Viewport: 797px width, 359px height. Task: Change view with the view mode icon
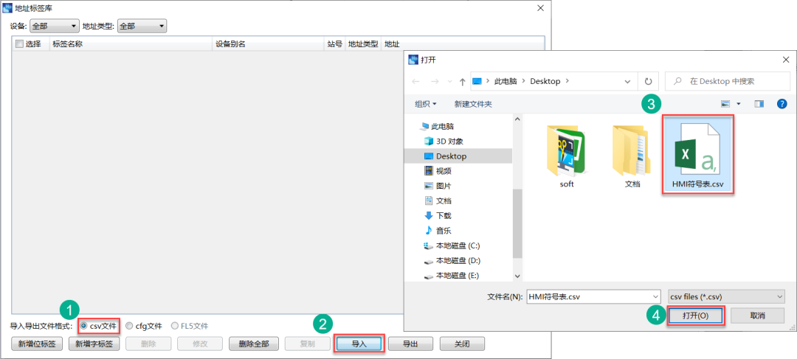click(x=725, y=104)
